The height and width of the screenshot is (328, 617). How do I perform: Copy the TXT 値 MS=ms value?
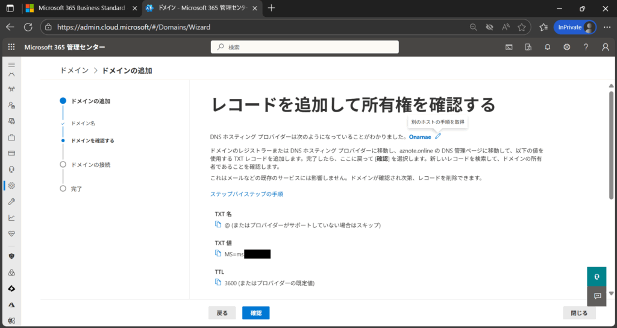[x=218, y=254]
